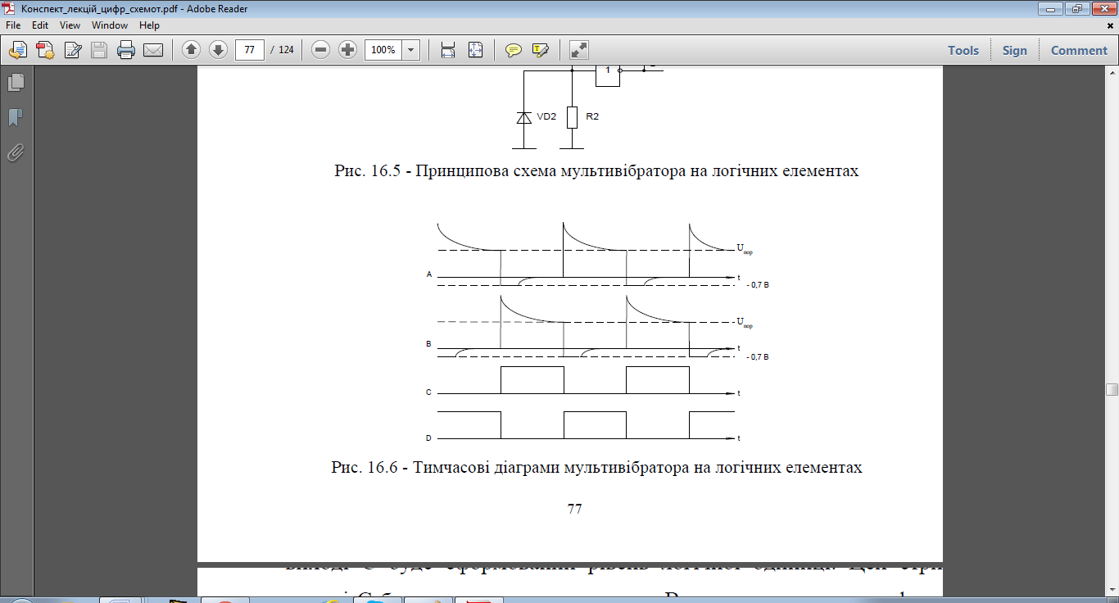Show attachments paperclip panel
The image size is (1119, 603).
16,152
